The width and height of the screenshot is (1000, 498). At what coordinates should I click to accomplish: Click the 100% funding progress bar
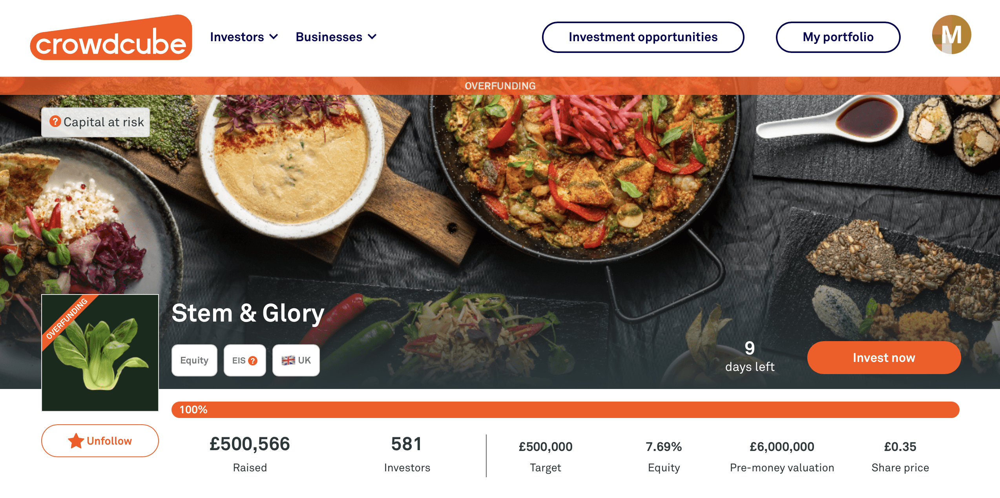[566, 410]
